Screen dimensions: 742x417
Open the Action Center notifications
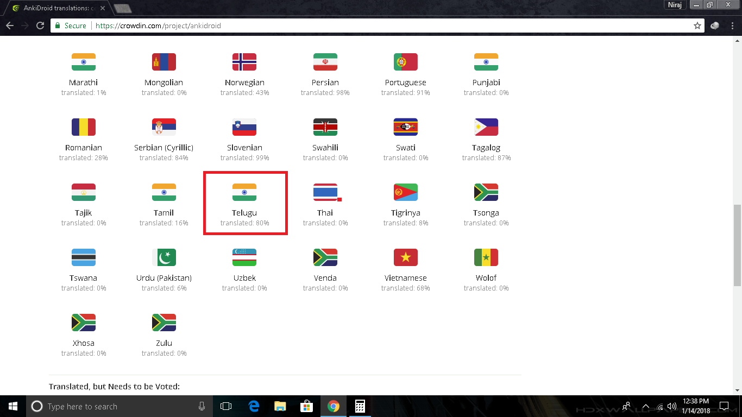click(x=724, y=406)
